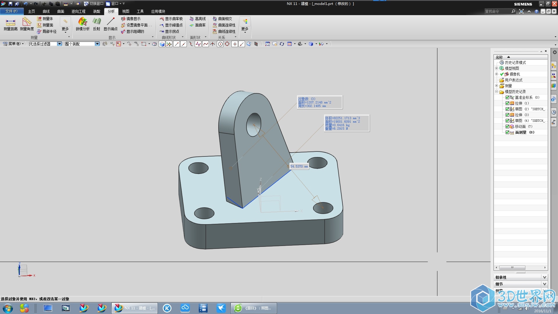Collapse the 模型历史记录 tree node
Image resolution: width=558 pixels, height=314 pixels.
(497, 92)
